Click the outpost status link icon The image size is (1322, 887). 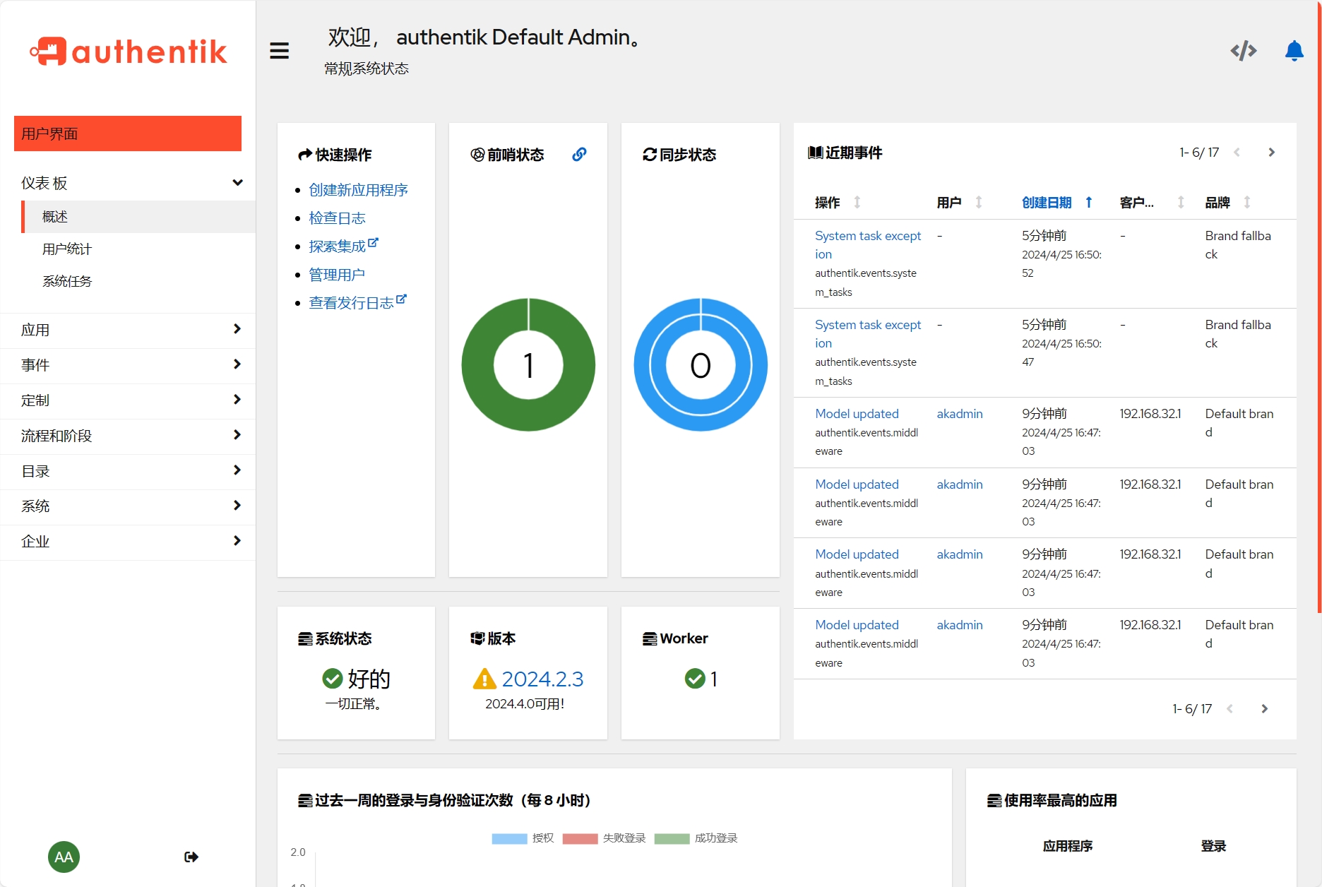coord(579,154)
